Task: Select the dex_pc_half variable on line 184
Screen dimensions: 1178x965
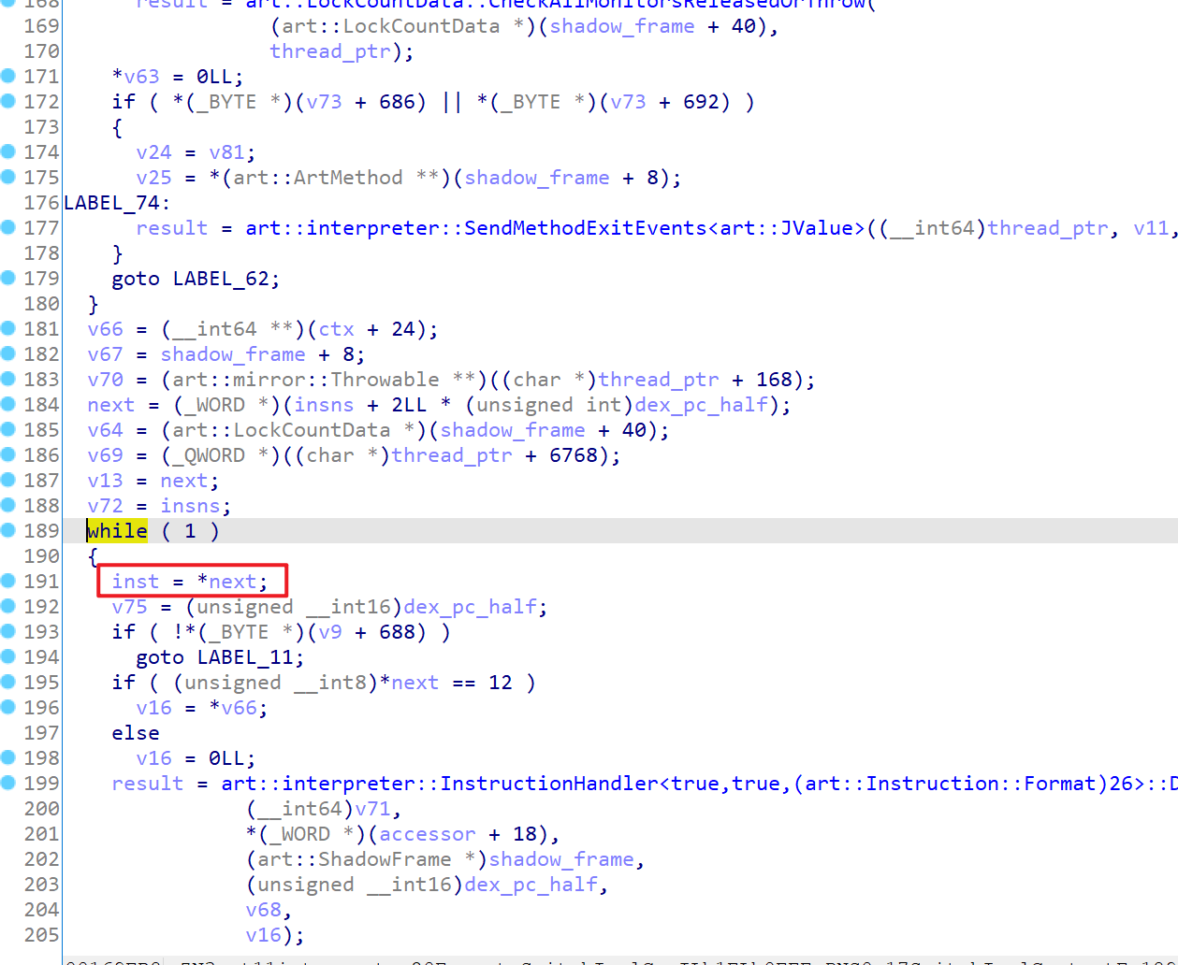Action: [x=702, y=405]
